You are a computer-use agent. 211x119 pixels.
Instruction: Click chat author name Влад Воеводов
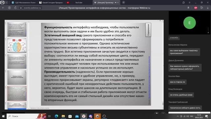click(175, 89)
